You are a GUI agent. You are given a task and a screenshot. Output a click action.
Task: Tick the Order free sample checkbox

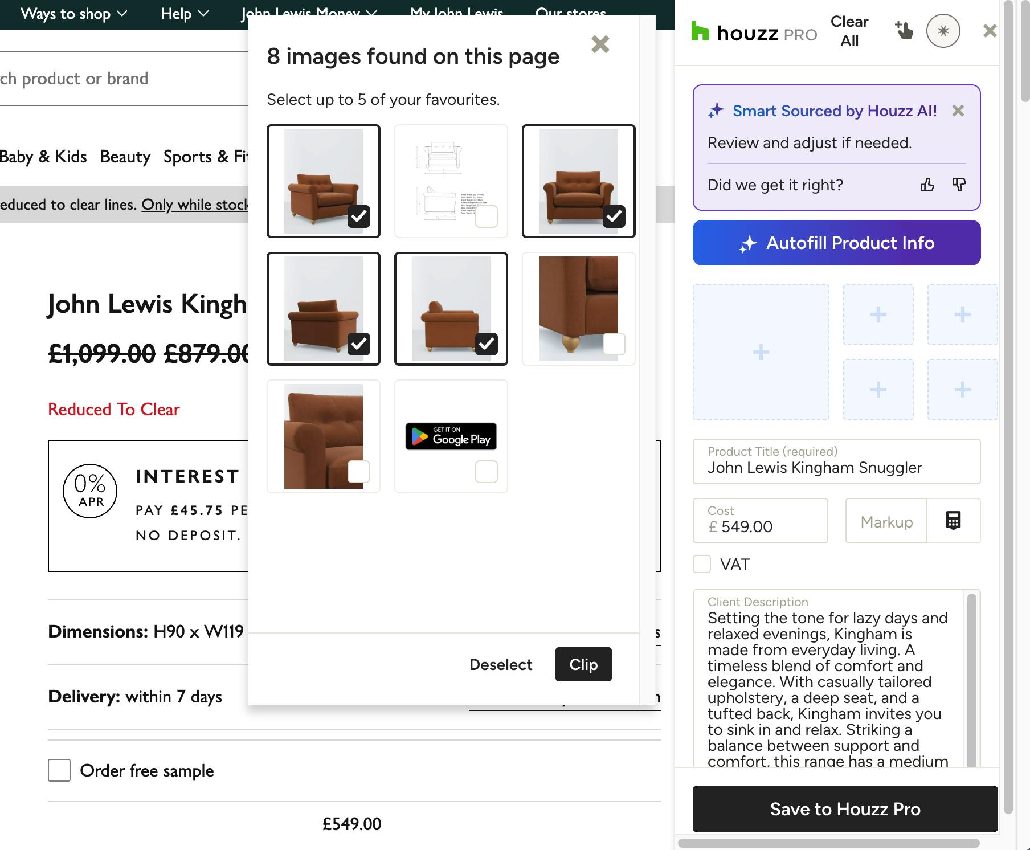tap(59, 770)
